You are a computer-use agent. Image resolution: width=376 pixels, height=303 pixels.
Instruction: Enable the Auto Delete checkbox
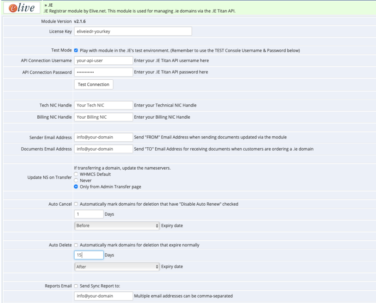point(76,245)
